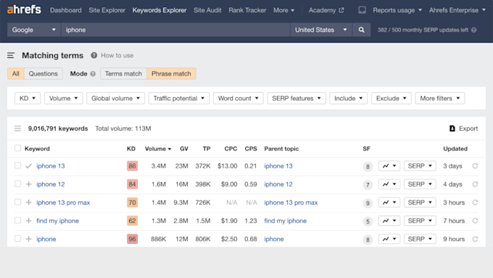Expand the KD filter
The width and height of the screenshot is (493, 278).
(28, 98)
